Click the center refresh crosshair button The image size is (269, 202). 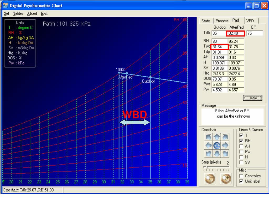(217, 145)
